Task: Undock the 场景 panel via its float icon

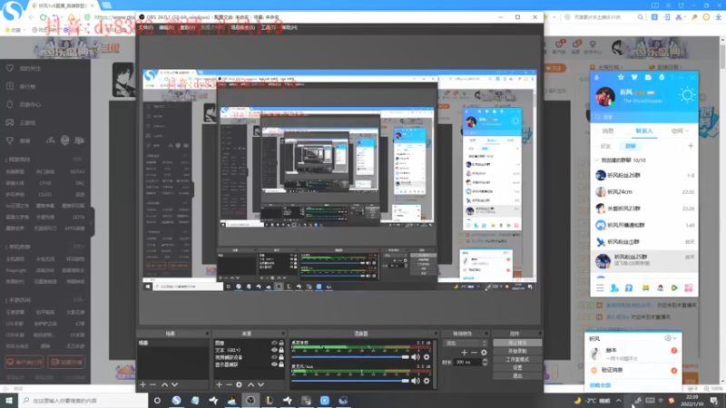Action: click(x=207, y=333)
